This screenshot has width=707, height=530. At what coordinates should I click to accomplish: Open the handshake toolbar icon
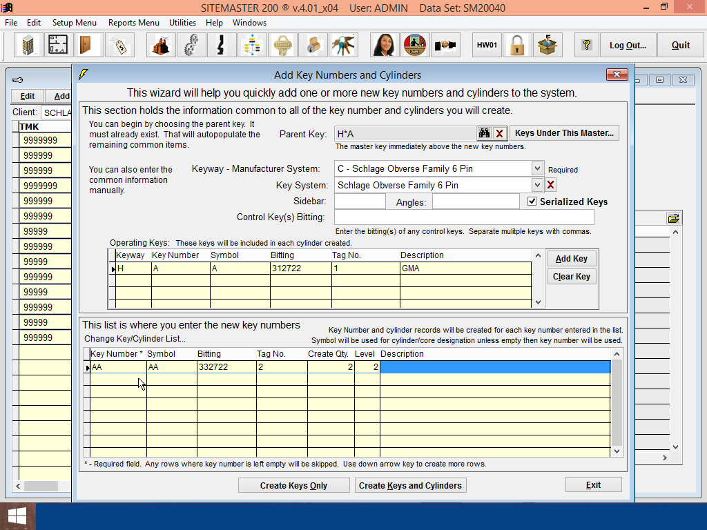(x=445, y=45)
